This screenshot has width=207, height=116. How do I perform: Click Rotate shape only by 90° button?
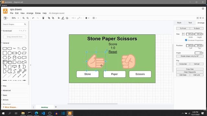(x=190, y=56)
